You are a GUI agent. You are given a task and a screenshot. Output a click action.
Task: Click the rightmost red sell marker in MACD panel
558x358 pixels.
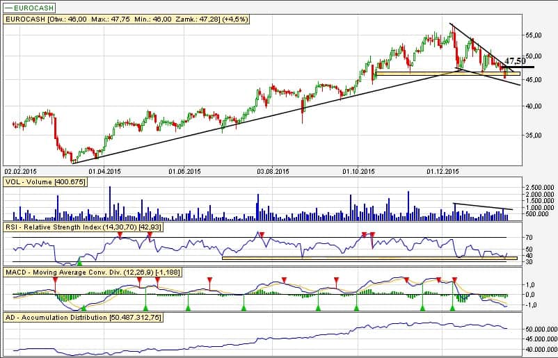pos(455,279)
